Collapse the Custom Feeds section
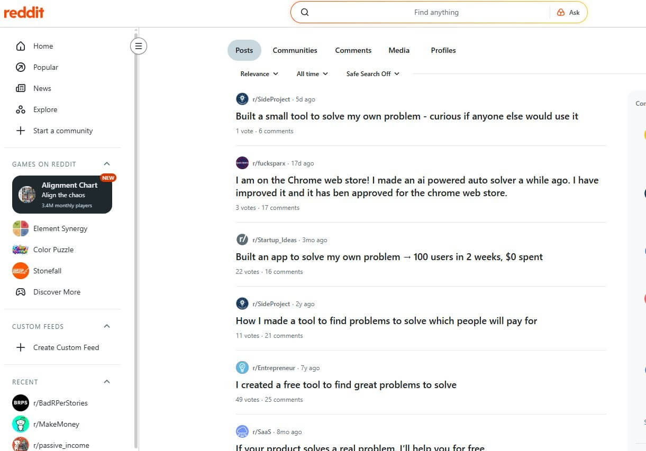Viewport: 646px width, 451px height. coord(107,326)
